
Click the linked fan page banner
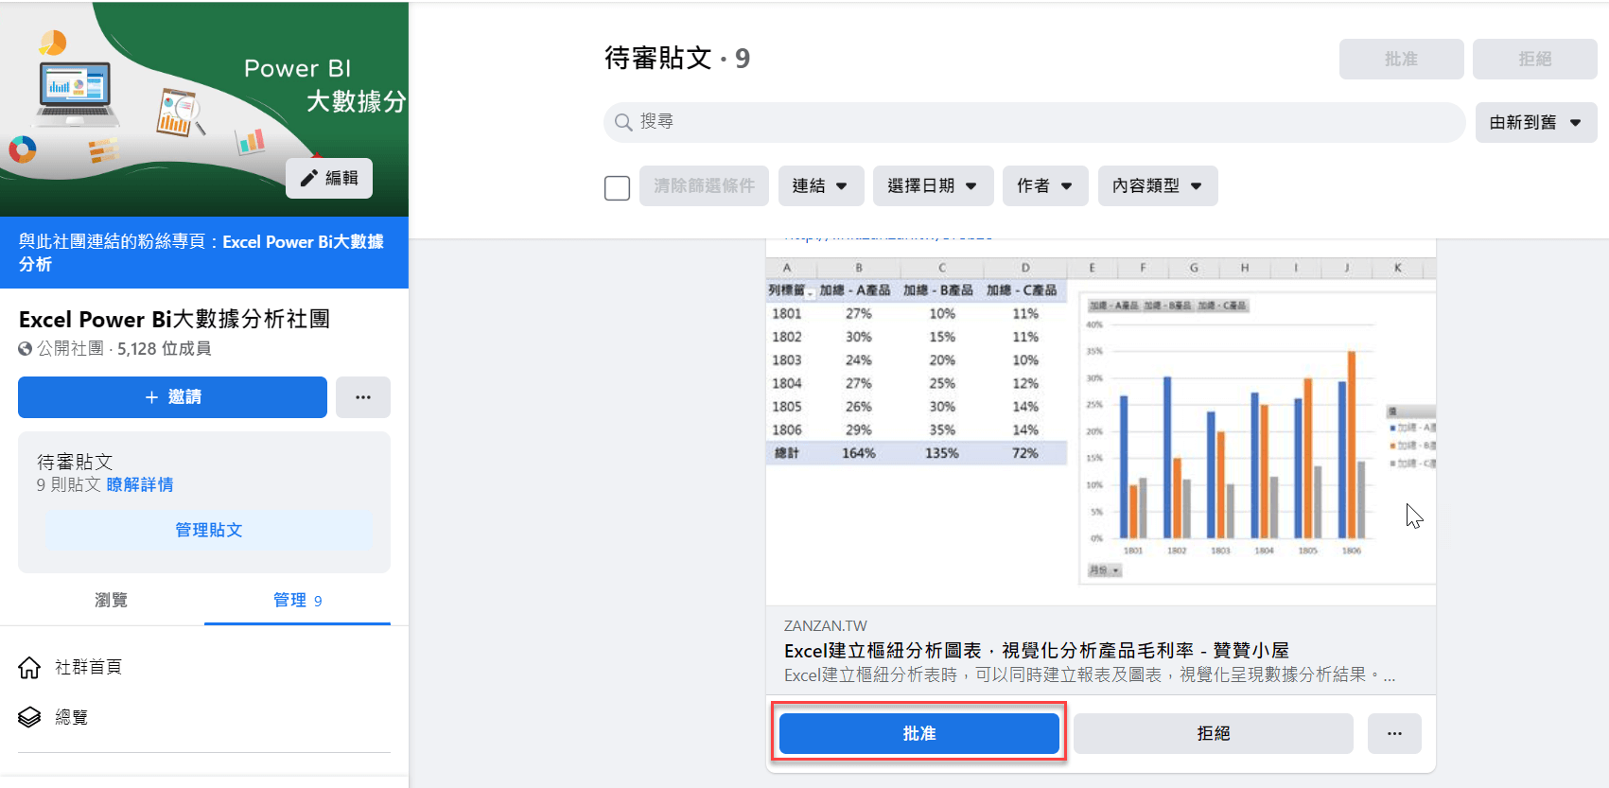coord(204,253)
